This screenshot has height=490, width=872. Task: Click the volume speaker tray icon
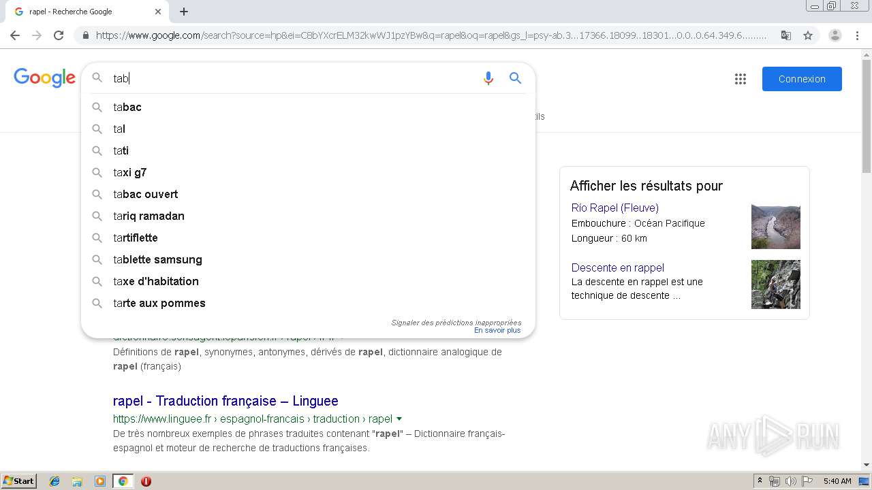[790, 481]
